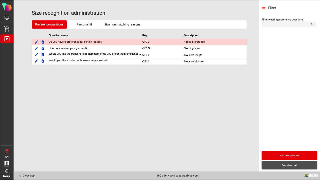Click the red notification icon above EN
Screen dimensions: 320x180
point(7,151)
